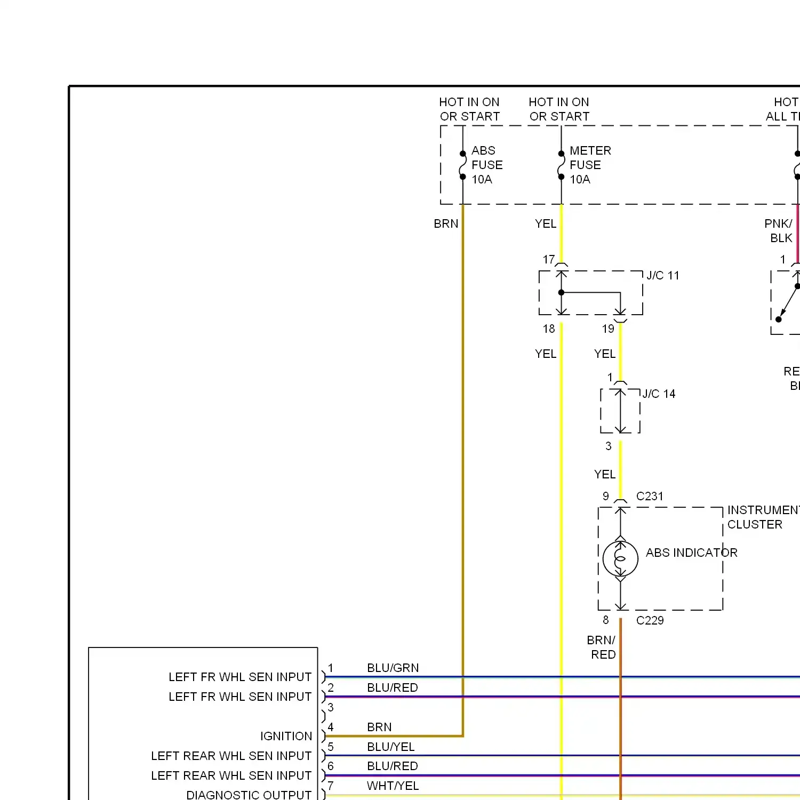Click the METER fuse symbol
This screenshot has height=800, width=800.
click(x=561, y=165)
